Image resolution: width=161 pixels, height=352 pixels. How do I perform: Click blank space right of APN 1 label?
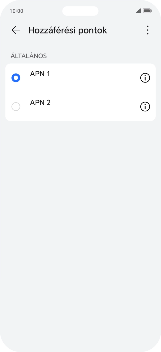(x=95, y=78)
